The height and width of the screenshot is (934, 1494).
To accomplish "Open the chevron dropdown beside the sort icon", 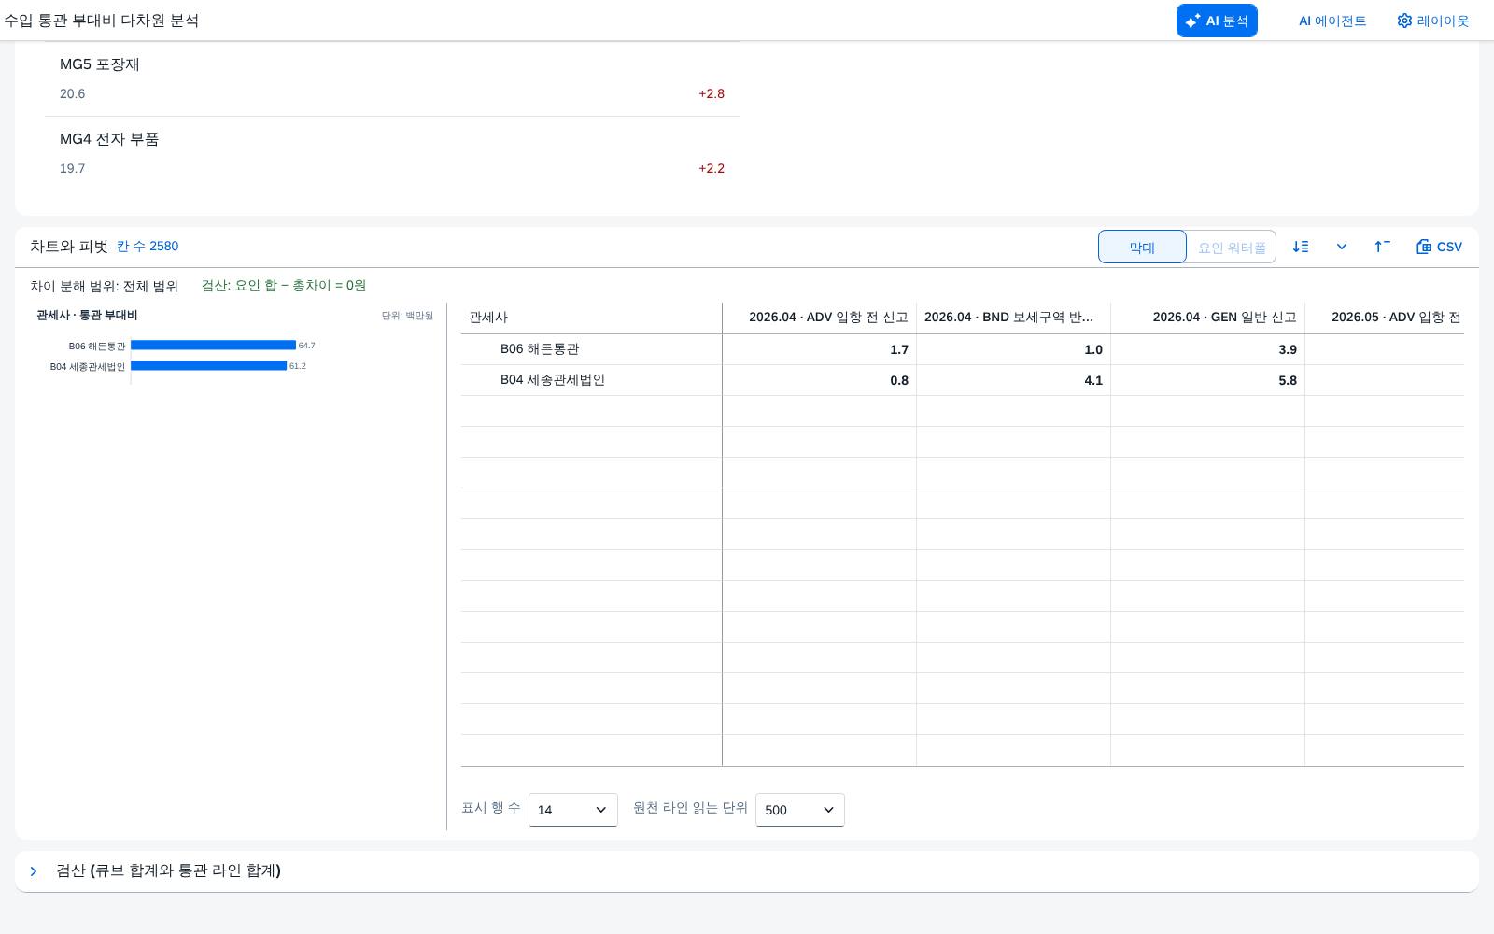I will (x=1342, y=247).
